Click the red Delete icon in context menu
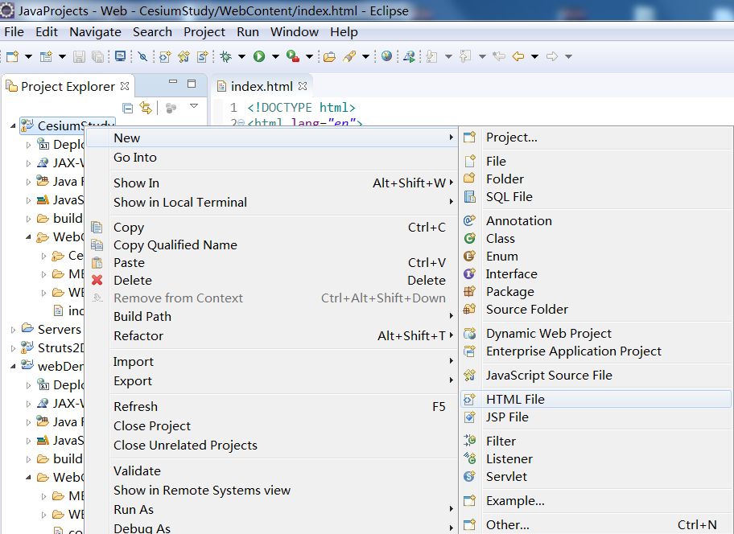734x534 pixels. (x=97, y=280)
